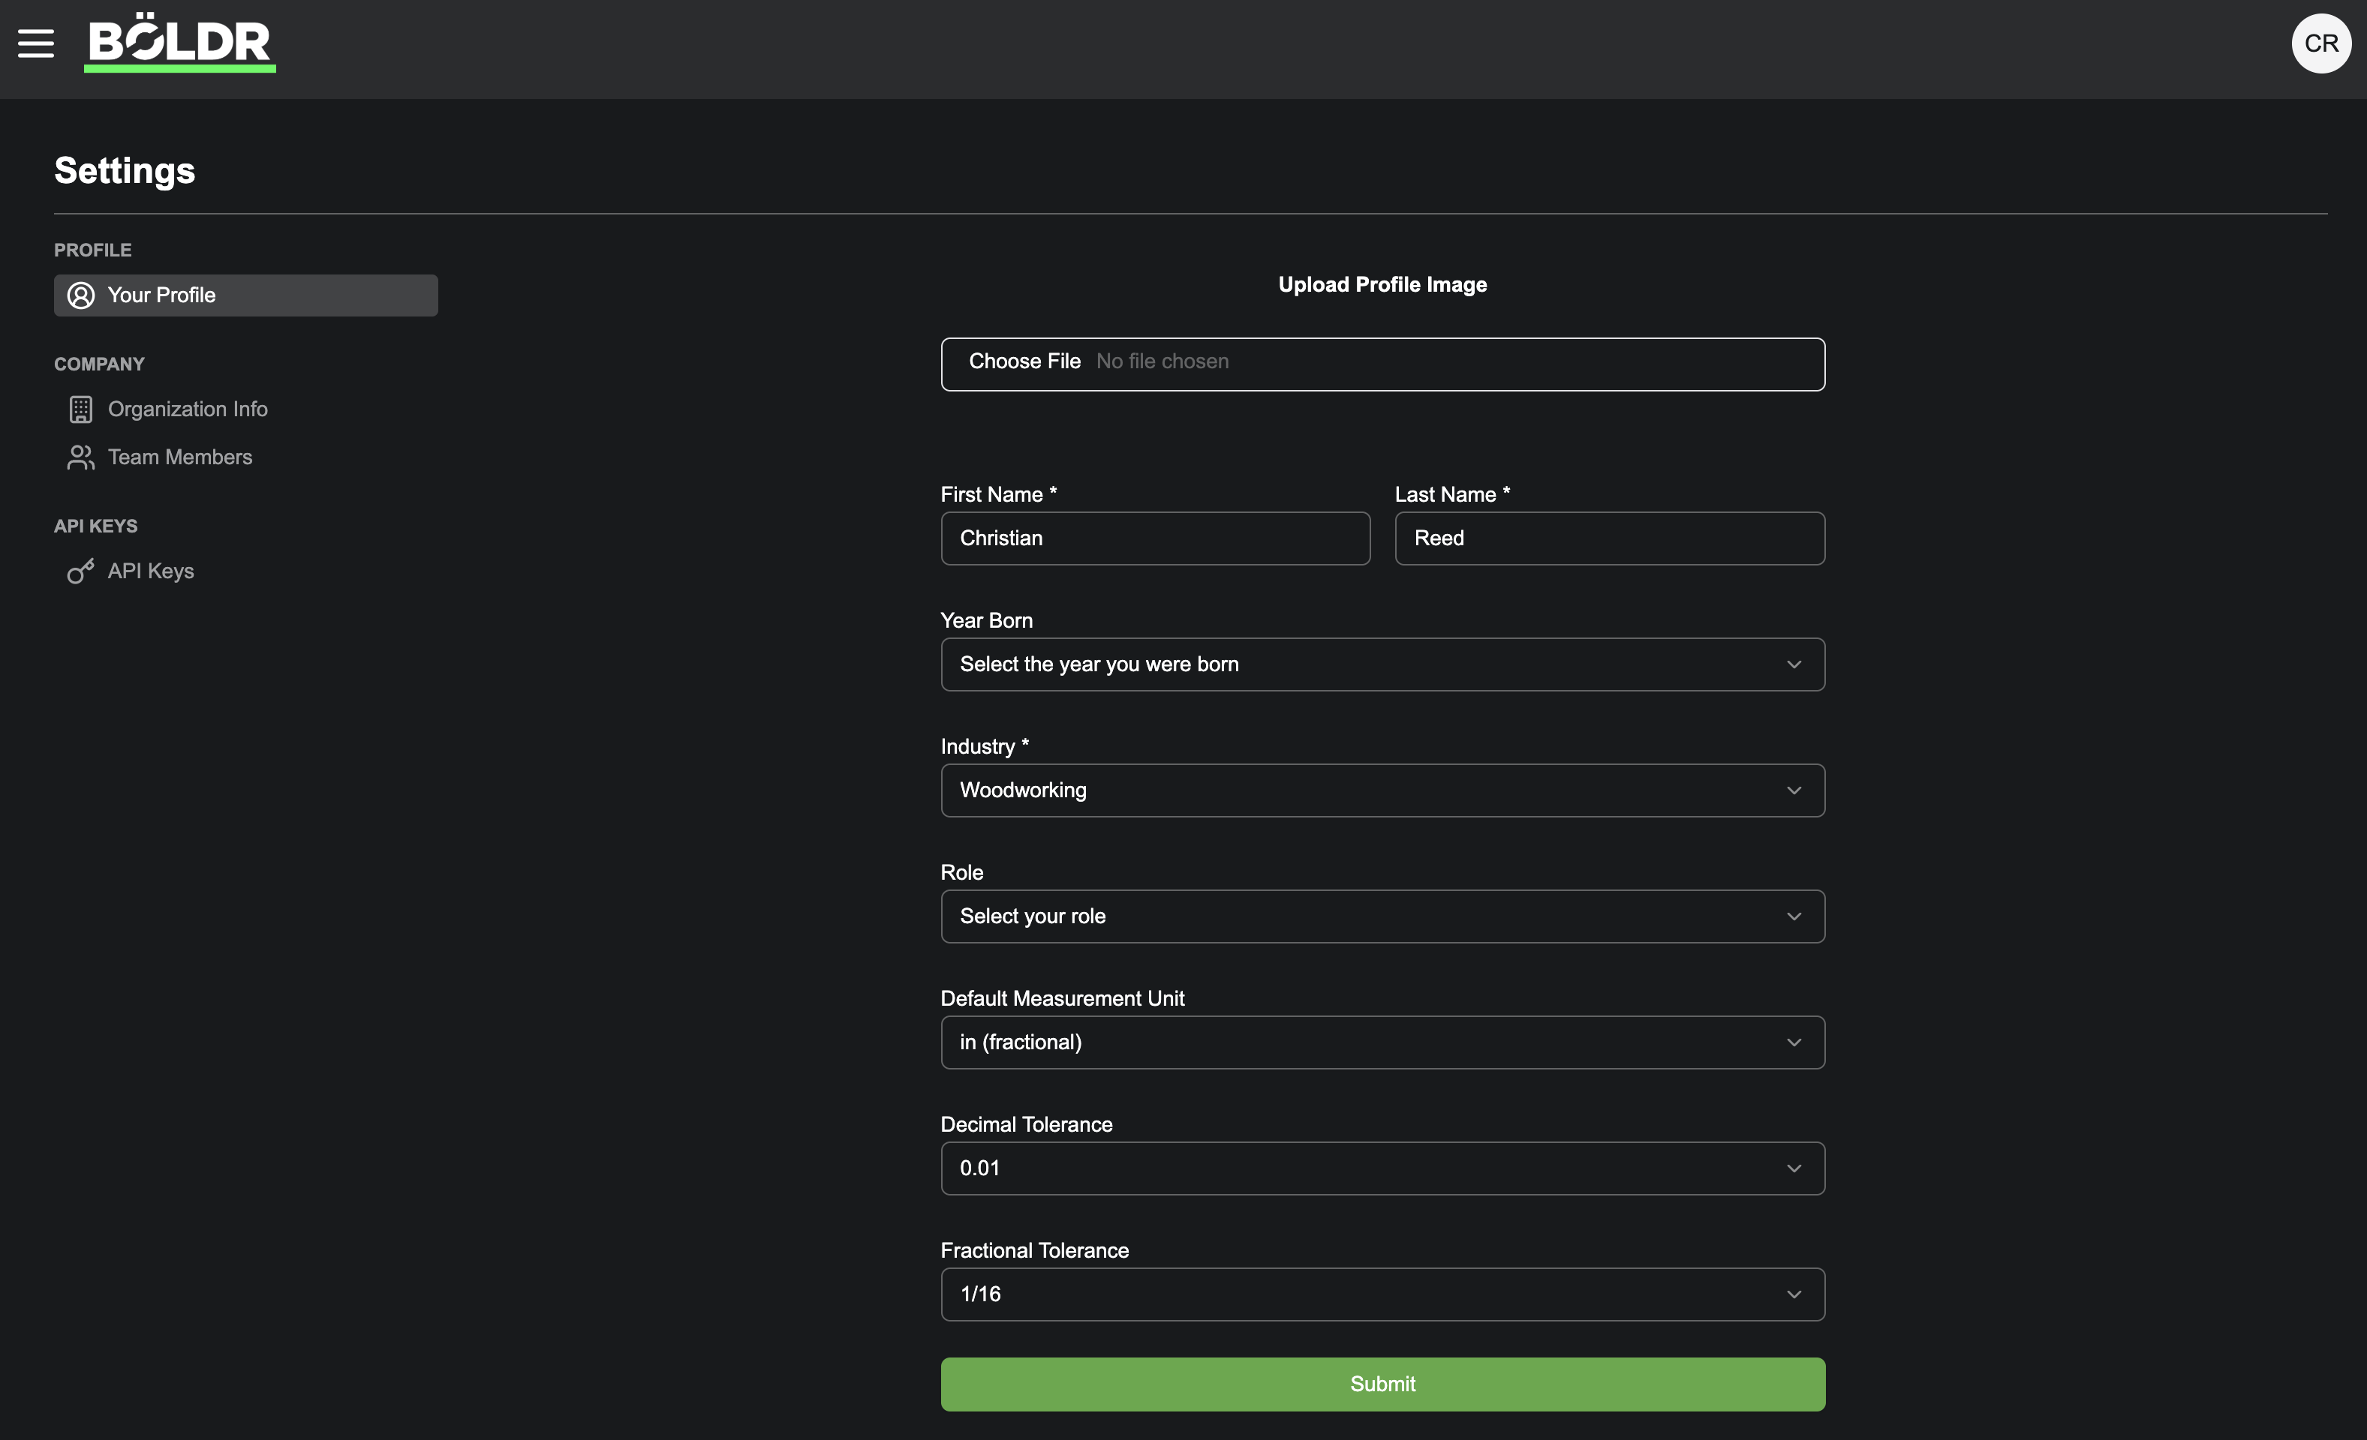
Task: Click the Default Measurement Unit label
Action: [x=1063, y=998]
